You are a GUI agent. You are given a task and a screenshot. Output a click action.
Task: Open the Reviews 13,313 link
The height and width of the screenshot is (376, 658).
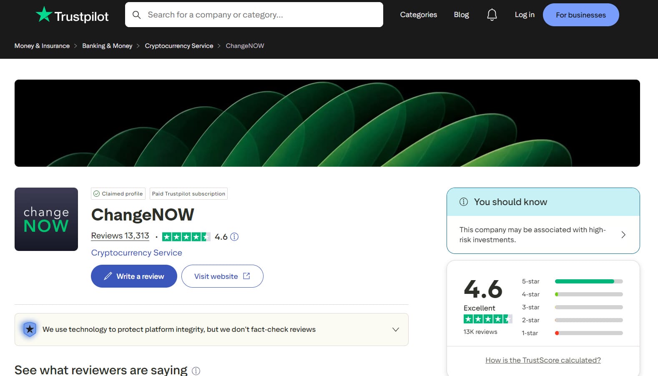[120, 236]
